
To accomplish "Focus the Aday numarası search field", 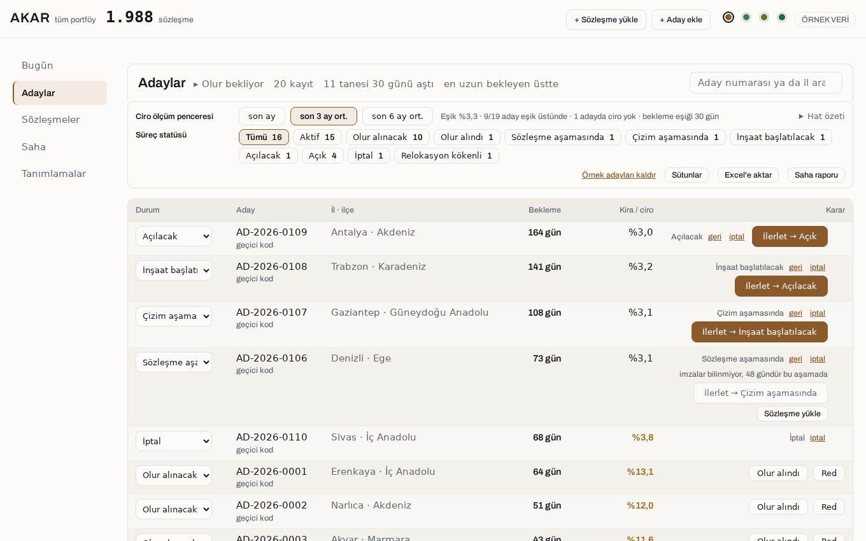I will coord(765,83).
